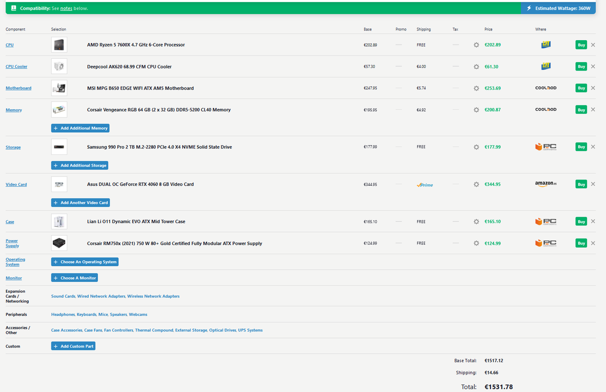
Task: Click Prime shipping badge for video card
Action: [425, 185]
